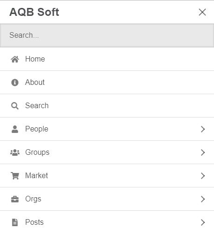
Task: Focus the Search... input field
Action: pos(107,35)
